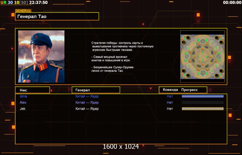Click the 'UR' indicator in top bar
Image resolution: width=242 pixels, height=155 pixels.
(x=4, y=2)
